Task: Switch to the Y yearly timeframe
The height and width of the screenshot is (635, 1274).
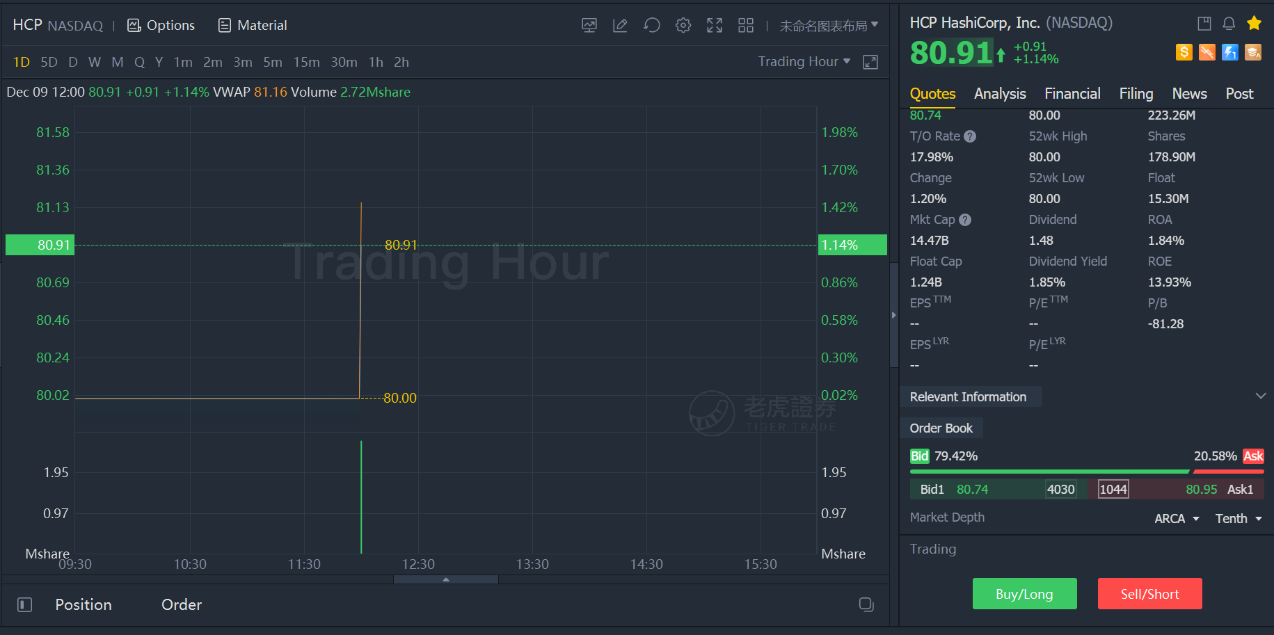Action: click(x=159, y=62)
